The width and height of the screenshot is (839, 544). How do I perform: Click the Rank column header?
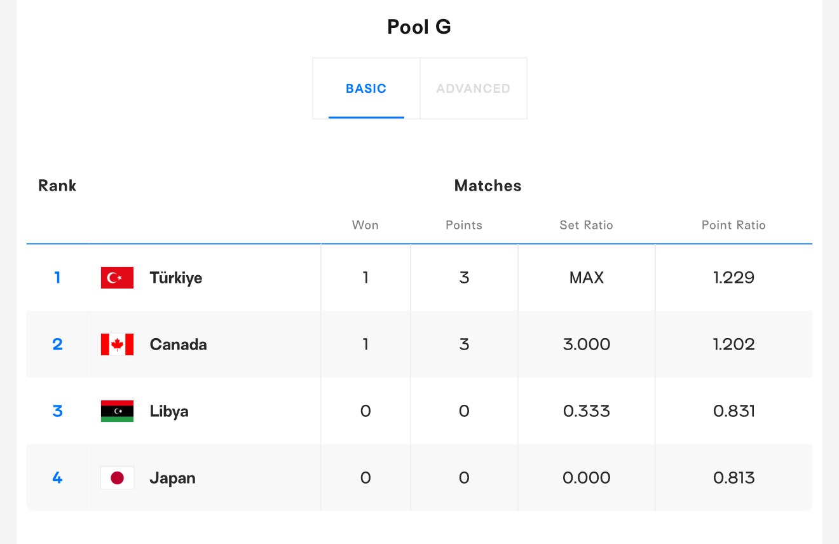pos(57,186)
